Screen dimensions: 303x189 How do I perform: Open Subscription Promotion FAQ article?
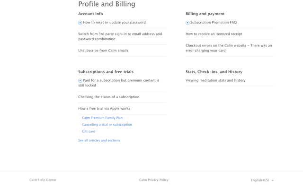click(214, 22)
